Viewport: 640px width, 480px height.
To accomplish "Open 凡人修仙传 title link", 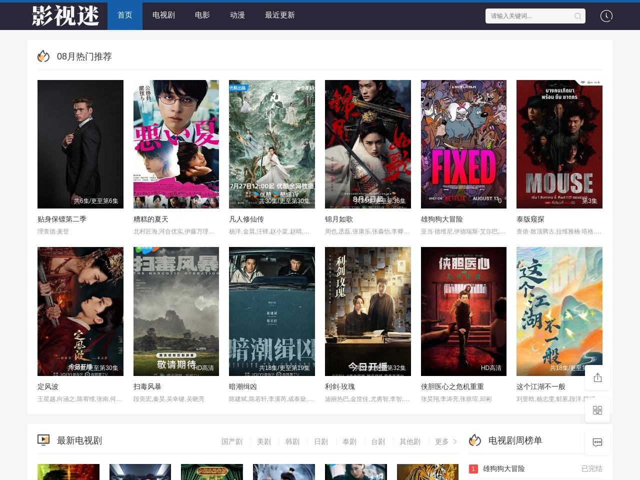I will coord(246,219).
